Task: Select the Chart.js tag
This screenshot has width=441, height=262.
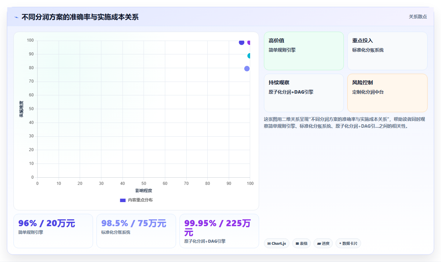Action: pos(277,243)
